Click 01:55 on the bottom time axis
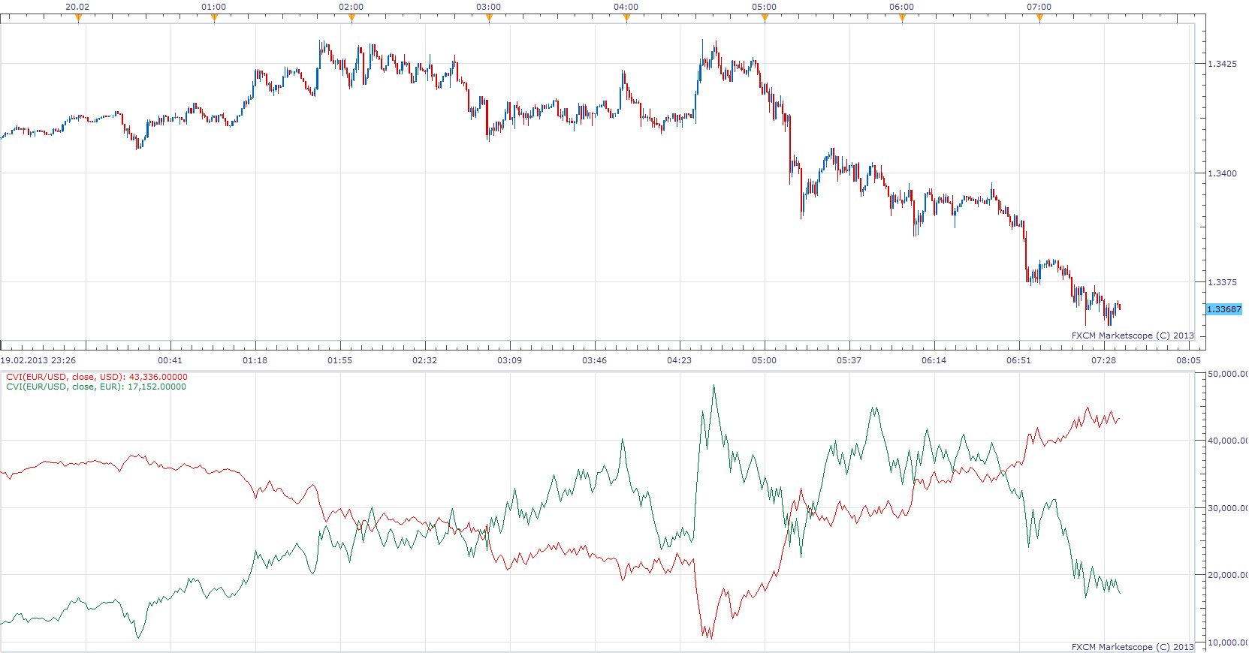This screenshot has width=1249, height=653. click(x=339, y=360)
